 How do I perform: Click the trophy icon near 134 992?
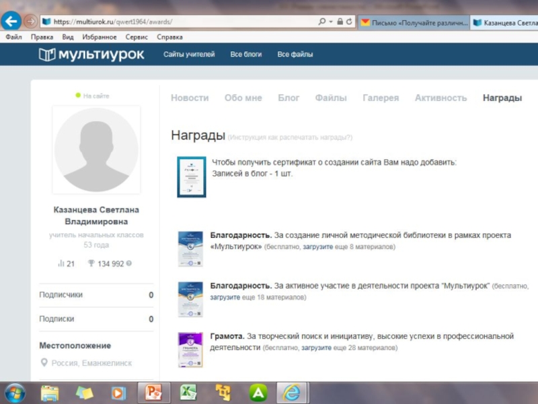tap(91, 263)
